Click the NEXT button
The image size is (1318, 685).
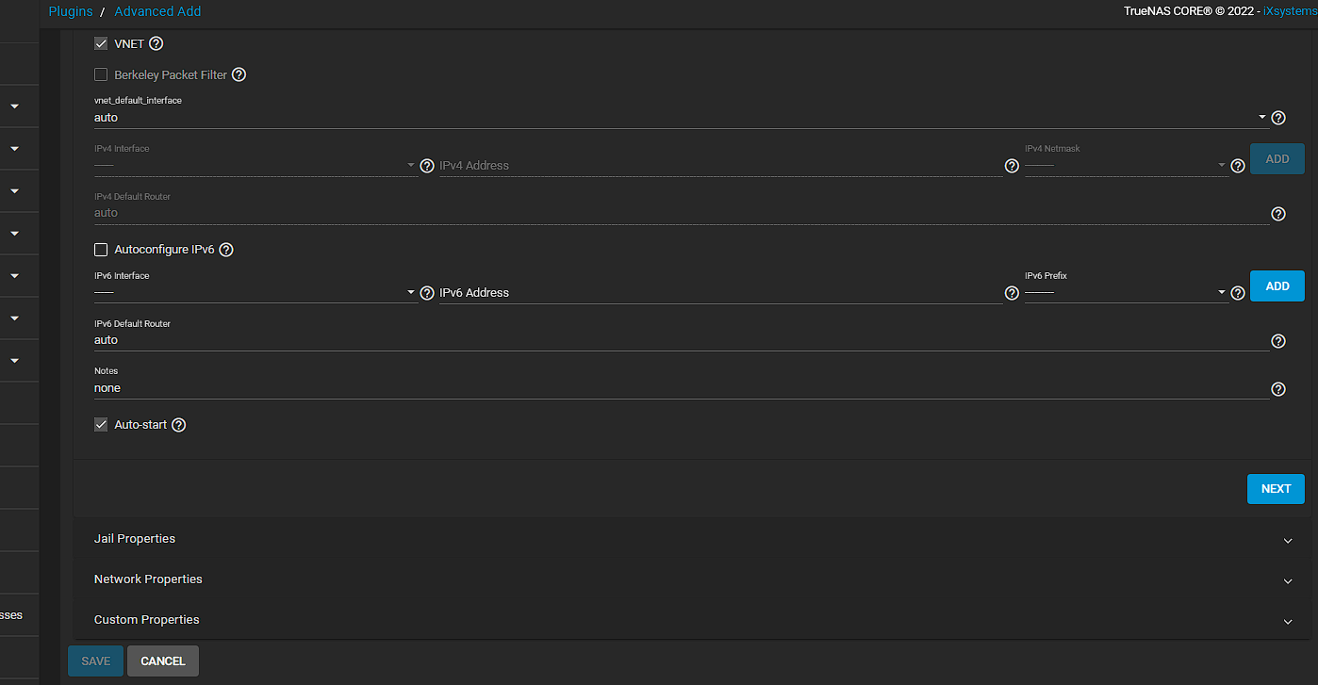(1275, 488)
